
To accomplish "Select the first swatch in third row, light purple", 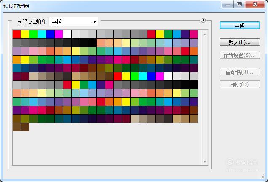I will 17,51.
